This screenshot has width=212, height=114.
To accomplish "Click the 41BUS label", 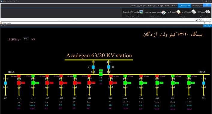I will (11, 72).
